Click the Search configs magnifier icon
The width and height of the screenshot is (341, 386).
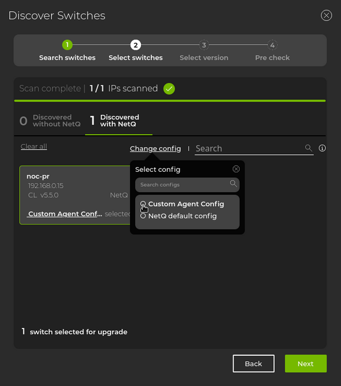233,183
